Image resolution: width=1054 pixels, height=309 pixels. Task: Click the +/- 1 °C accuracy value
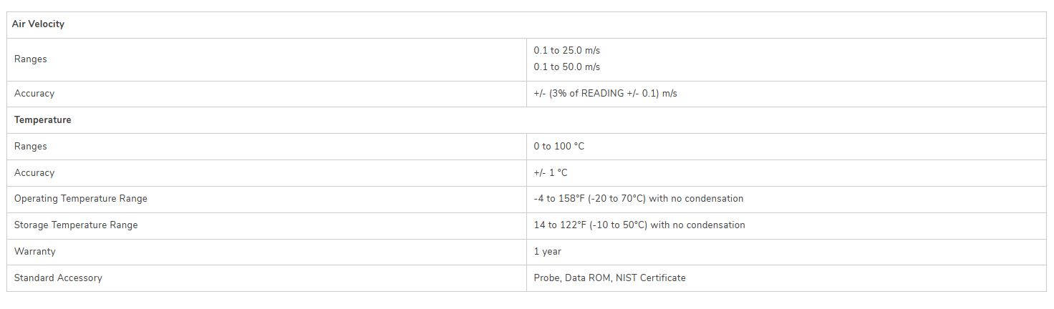[550, 173]
